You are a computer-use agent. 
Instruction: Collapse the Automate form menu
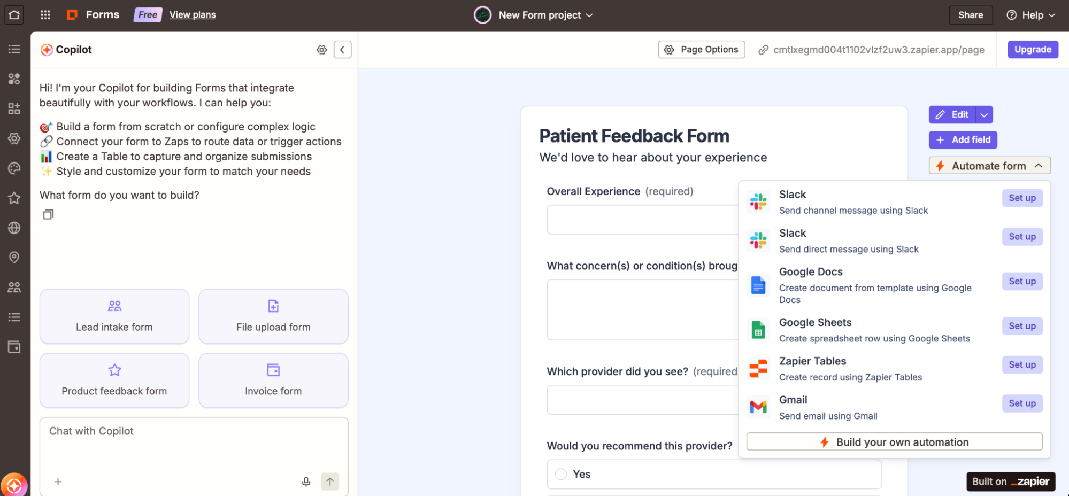pyautogui.click(x=989, y=166)
